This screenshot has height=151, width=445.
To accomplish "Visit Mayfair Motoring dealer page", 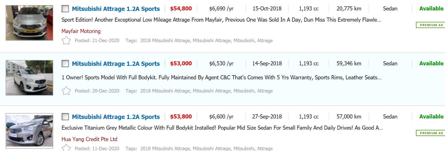I will tap(81, 31).
